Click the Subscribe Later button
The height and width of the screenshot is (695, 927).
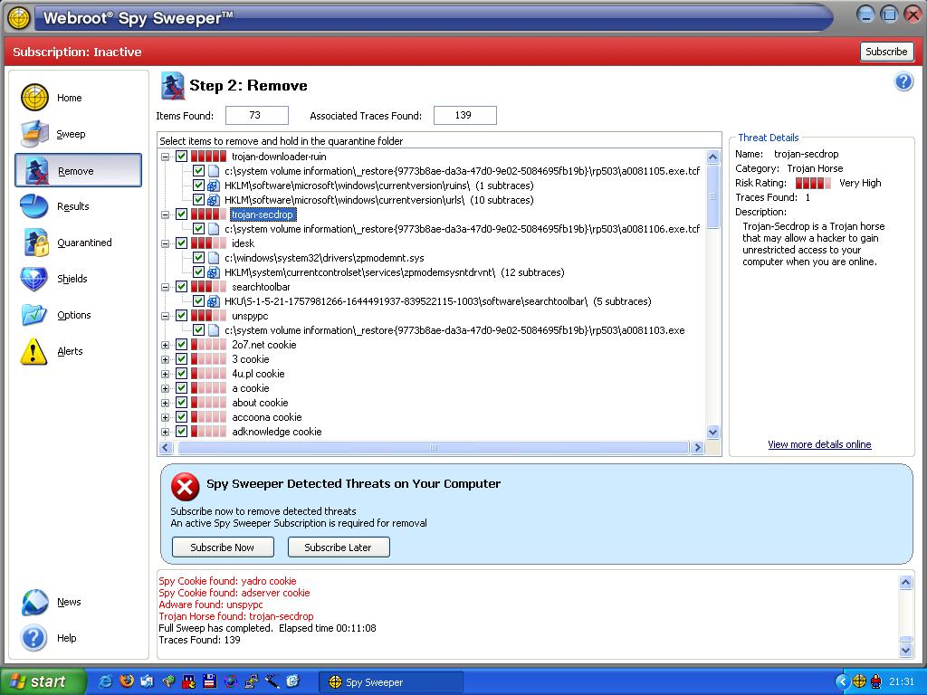(339, 547)
